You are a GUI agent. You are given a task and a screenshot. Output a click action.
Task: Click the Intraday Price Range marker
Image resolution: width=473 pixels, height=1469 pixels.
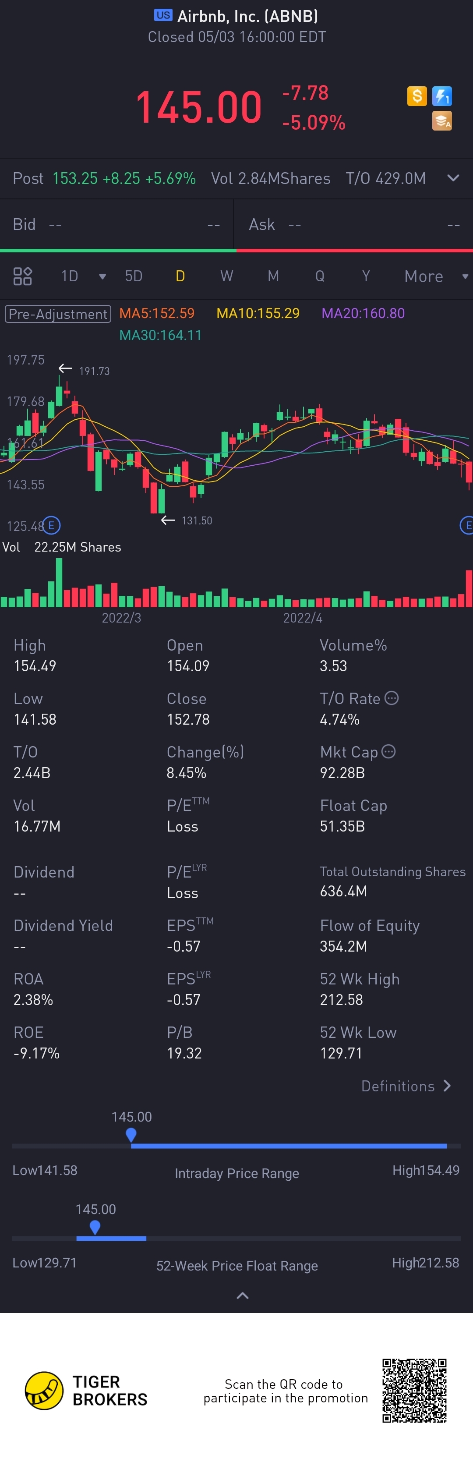click(131, 1134)
